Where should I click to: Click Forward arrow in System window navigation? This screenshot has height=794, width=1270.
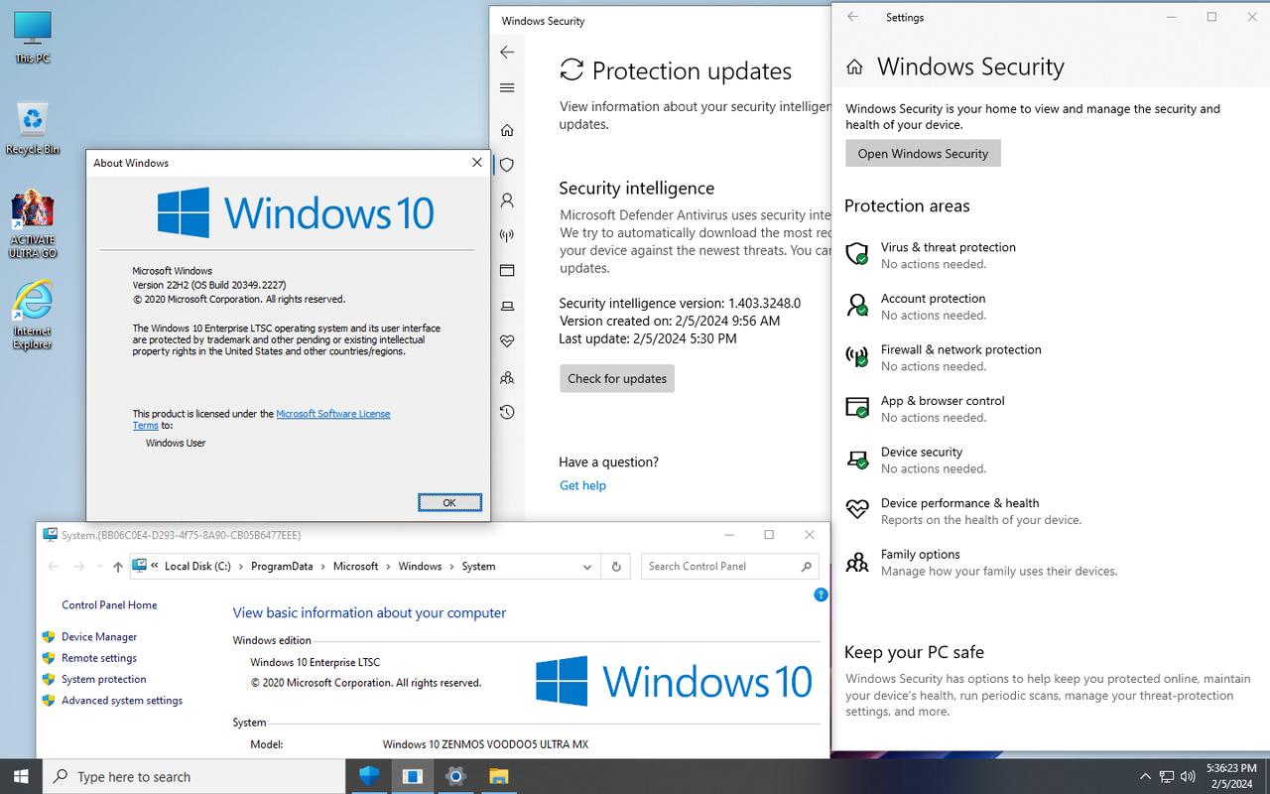click(x=79, y=567)
